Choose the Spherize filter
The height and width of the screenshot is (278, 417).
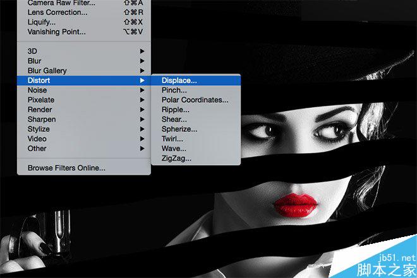point(196,129)
